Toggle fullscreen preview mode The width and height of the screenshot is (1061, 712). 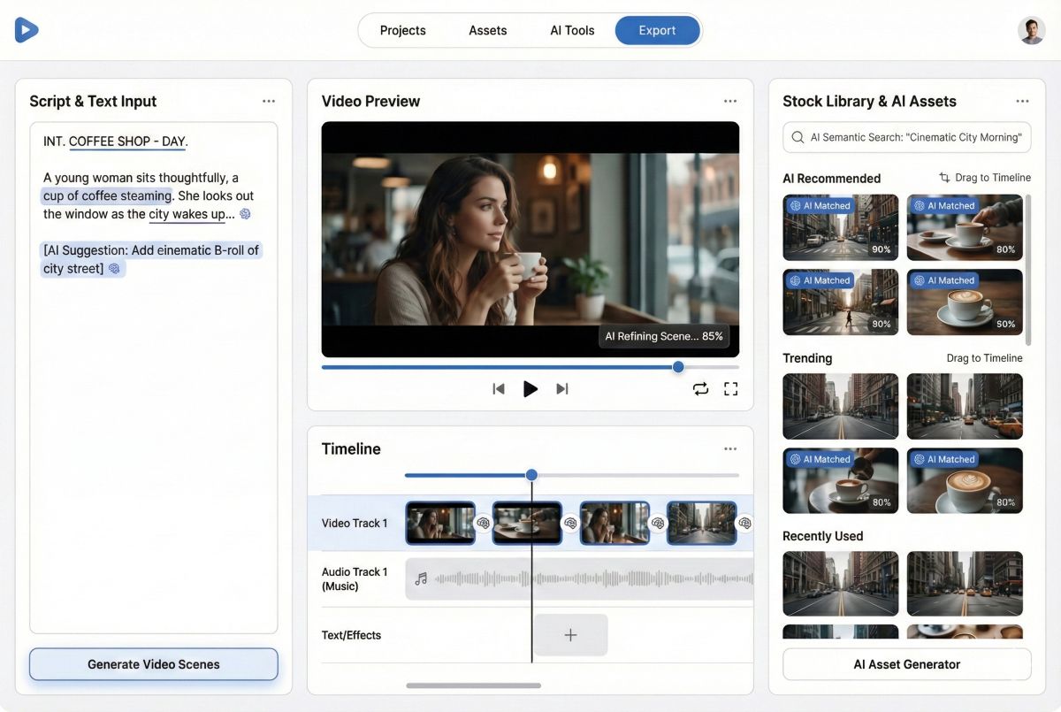coord(730,388)
